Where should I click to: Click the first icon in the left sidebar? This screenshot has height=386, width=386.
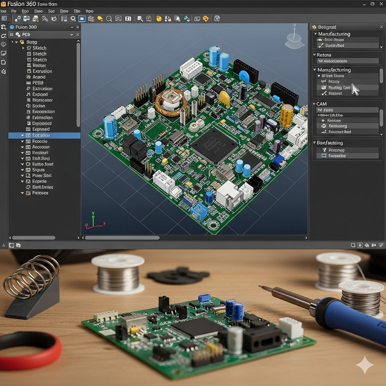click(x=3, y=27)
